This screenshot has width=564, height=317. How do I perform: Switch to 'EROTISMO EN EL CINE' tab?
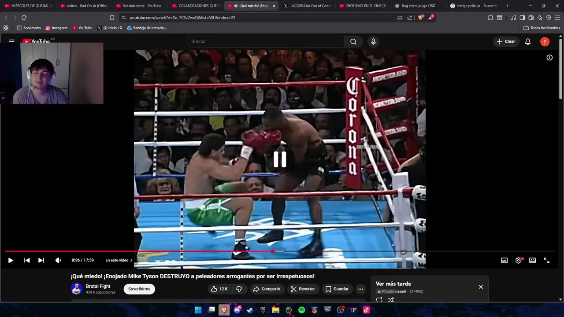click(x=364, y=6)
